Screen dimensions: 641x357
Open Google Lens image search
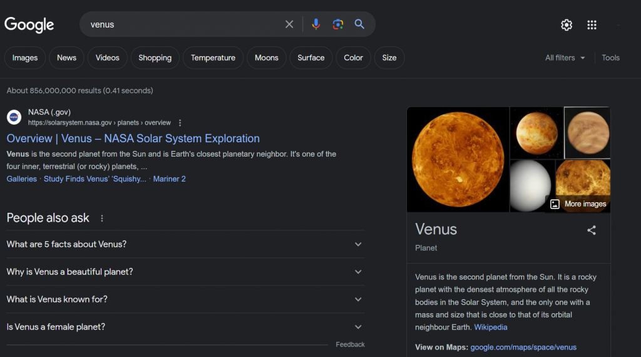[337, 24]
